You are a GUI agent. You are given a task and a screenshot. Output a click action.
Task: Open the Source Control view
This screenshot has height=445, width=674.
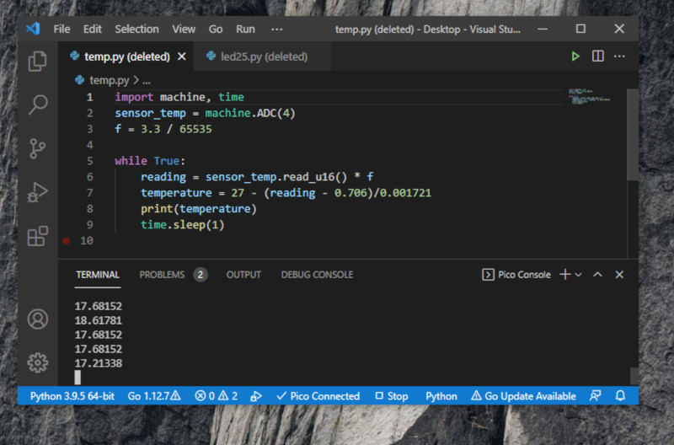pyautogui.click(x=37, y=148)
